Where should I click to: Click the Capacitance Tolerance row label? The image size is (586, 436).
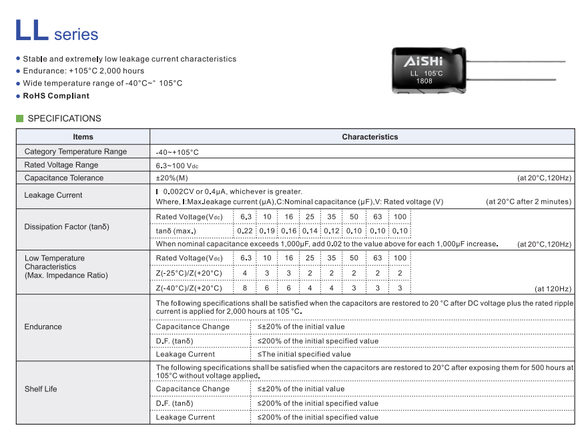(64, 178)
